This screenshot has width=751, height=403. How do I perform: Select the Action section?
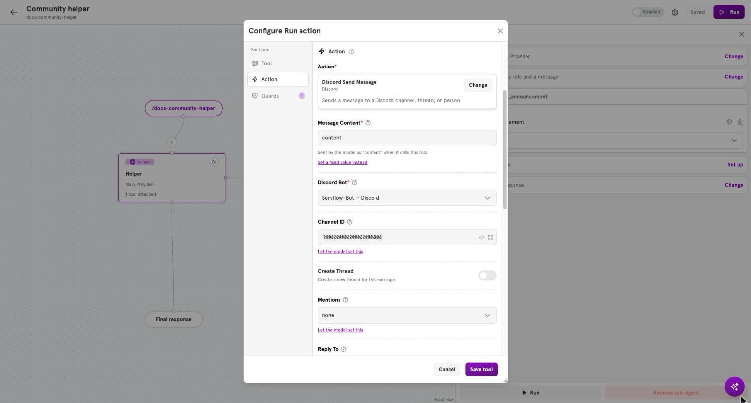(x=278, y=79)
